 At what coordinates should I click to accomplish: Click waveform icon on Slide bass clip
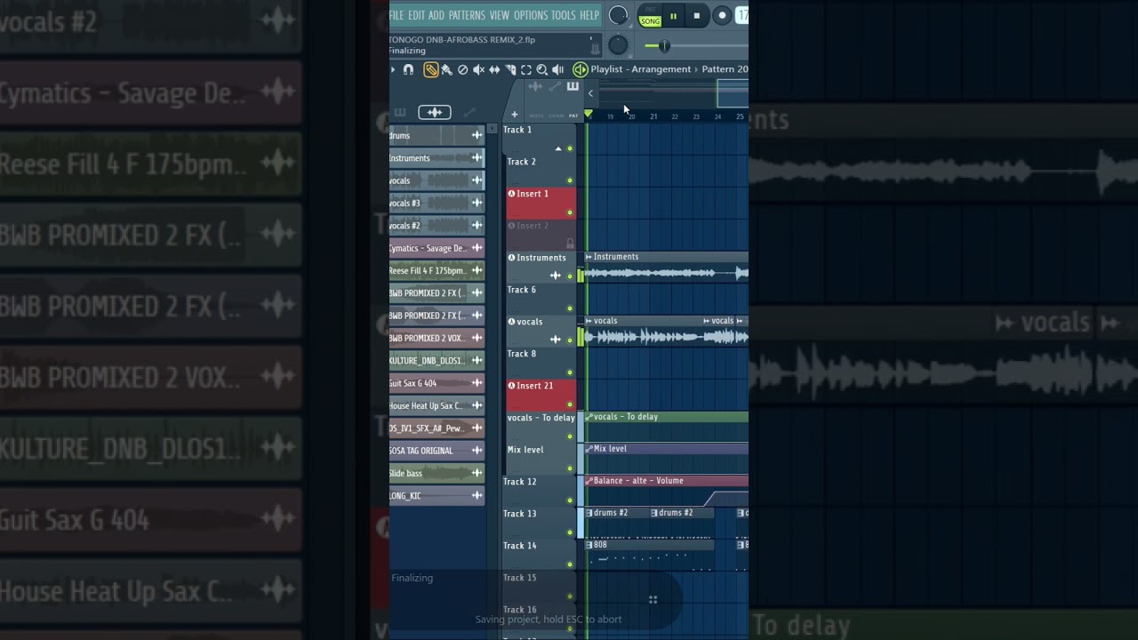[477, 473]
